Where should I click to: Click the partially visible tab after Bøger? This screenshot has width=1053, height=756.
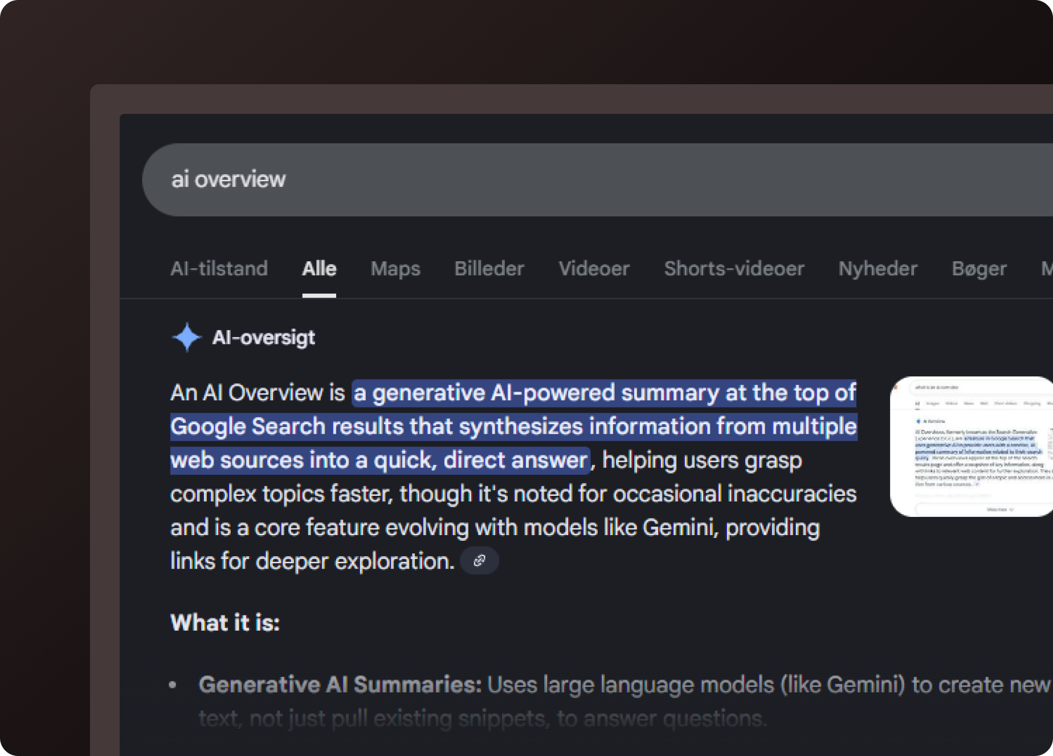click(x=1046, y=269)
